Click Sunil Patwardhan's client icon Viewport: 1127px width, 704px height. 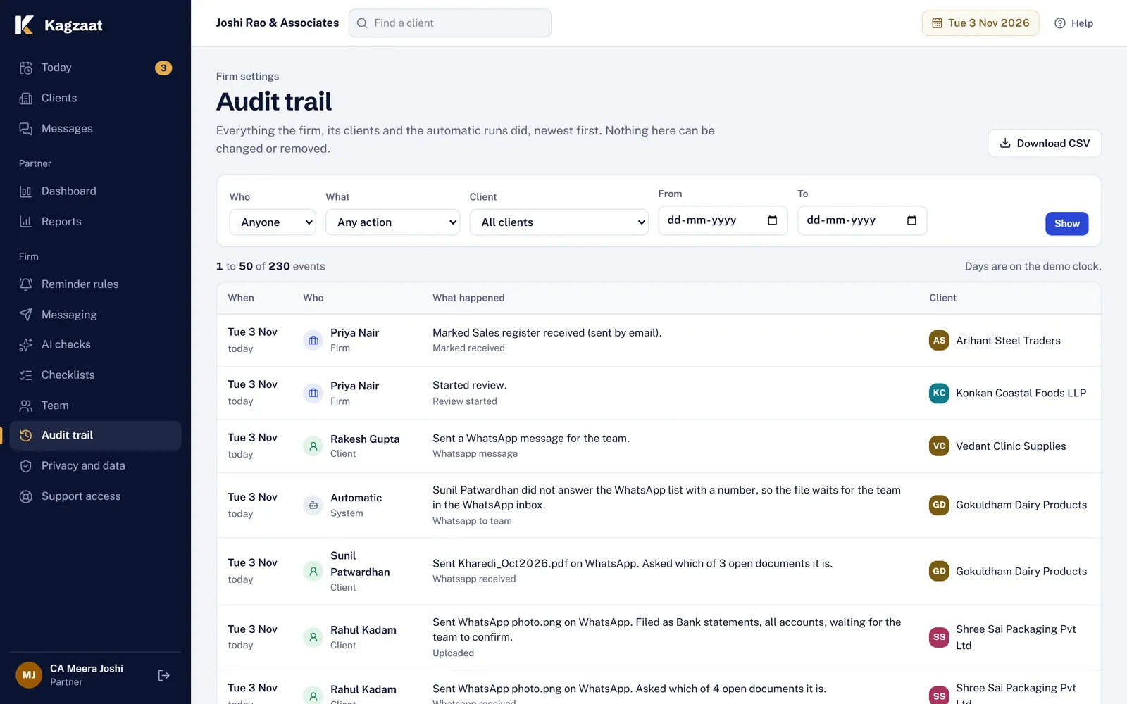[x=313, y=571]
